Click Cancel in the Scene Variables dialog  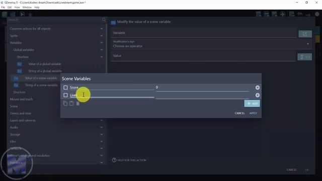pyautogui.click(x=239, y=113)
